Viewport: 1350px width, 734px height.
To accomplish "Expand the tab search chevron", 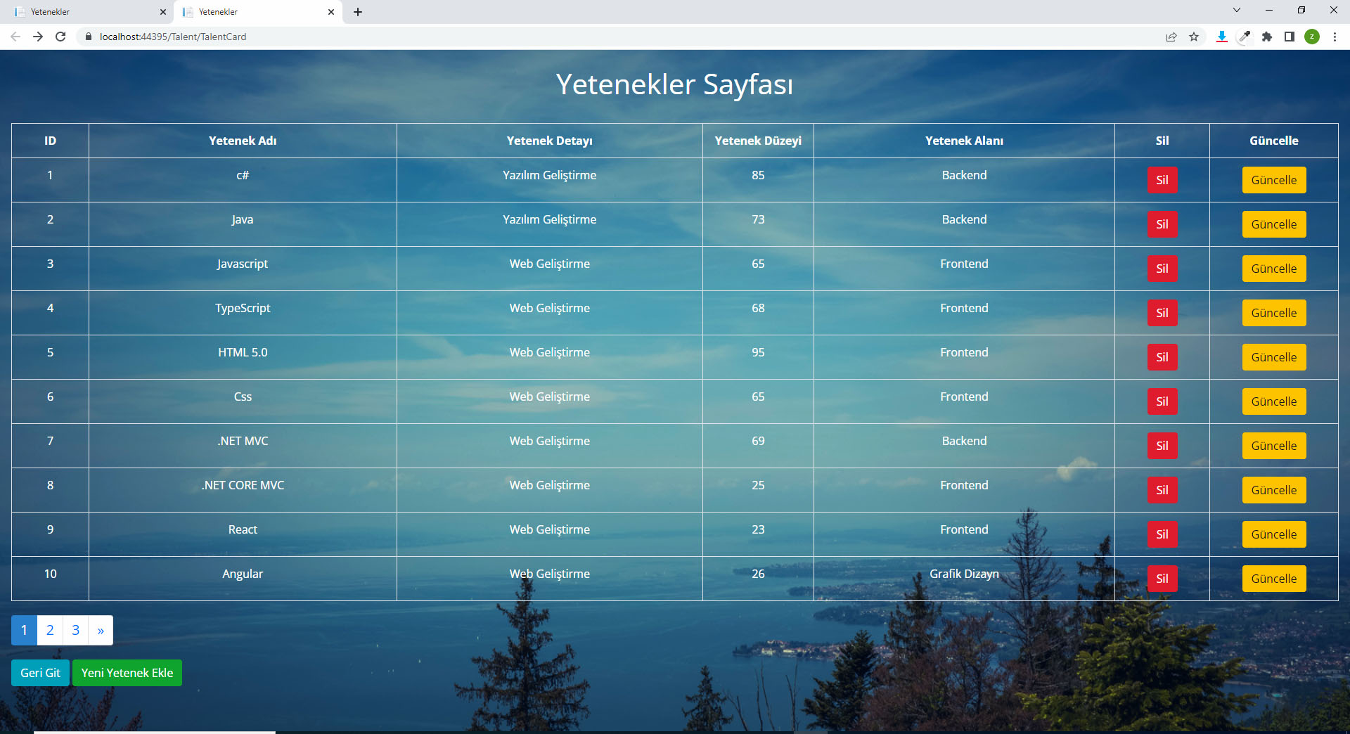I will point(1237,10).
